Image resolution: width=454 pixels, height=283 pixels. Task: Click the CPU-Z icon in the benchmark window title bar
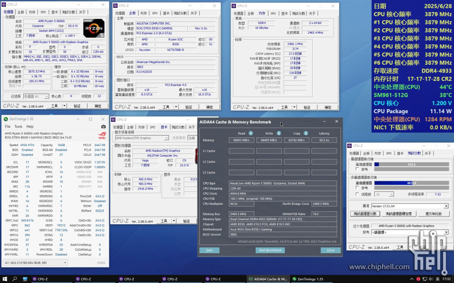click(x=350, y=146)
